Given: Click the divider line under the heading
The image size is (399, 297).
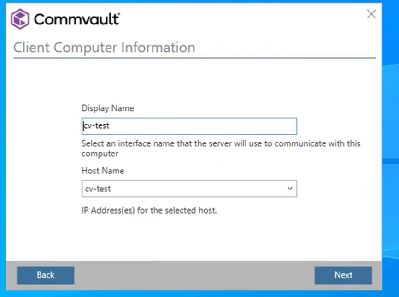Looking at the screenshot, I should [194, 58].
